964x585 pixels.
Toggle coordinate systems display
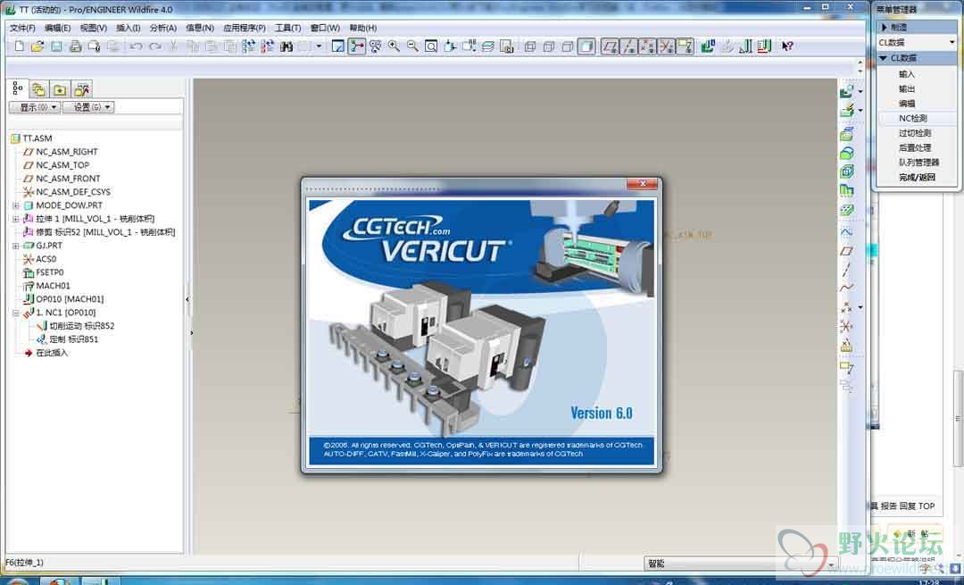pyautogui.click(x=667, y=46)
